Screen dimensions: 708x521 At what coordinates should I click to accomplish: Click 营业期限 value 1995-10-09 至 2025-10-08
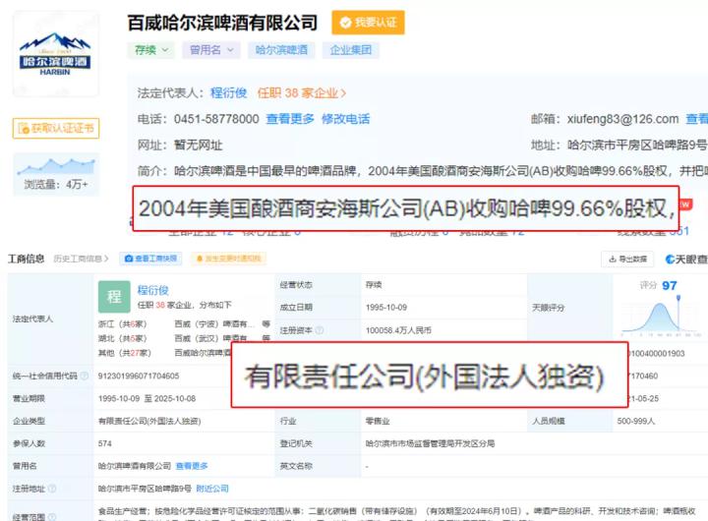[x=147, y=398]
